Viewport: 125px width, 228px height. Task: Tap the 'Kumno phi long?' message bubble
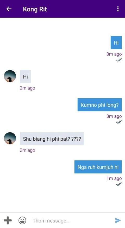[99, 105]
